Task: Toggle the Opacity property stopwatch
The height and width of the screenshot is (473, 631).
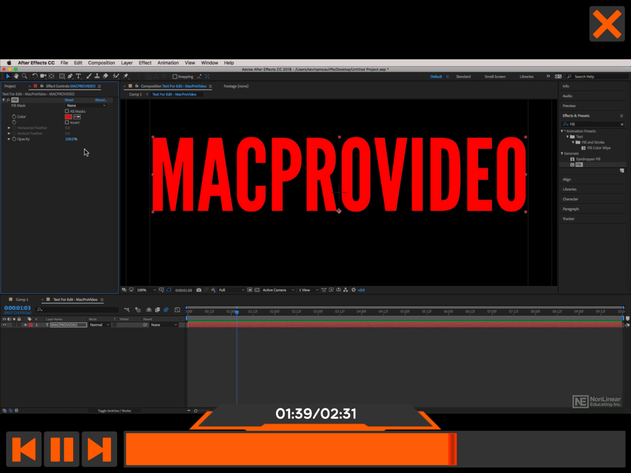Action: tap(14, 139)
